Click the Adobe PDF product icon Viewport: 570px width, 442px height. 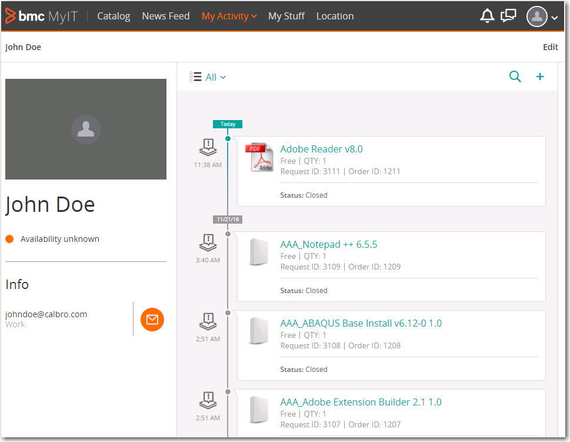pyautogui.click(x=259, y=157)
